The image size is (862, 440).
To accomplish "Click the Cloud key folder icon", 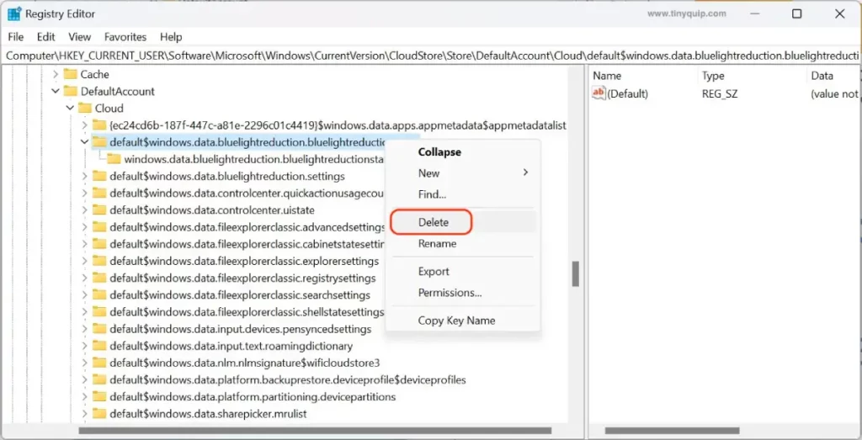I will tap(84, 108).
